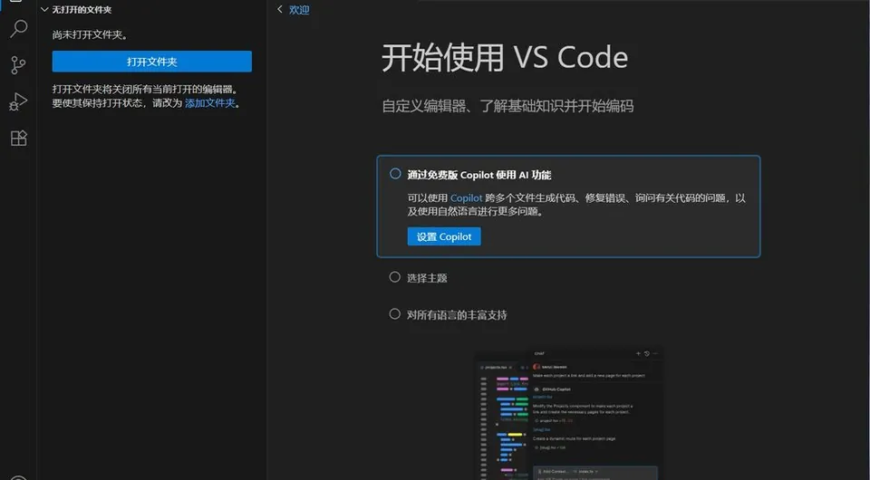Click the 开始使用 VS Code heading

click(x=505, y=58)
